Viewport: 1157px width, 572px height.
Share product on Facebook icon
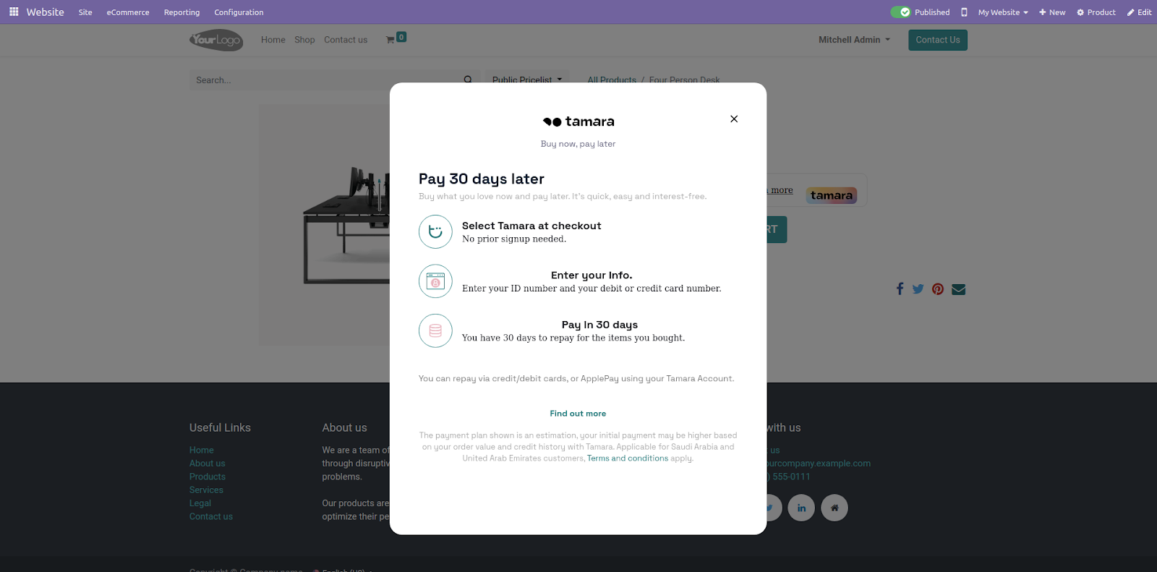pyautogui.click(x=900, y=289)
